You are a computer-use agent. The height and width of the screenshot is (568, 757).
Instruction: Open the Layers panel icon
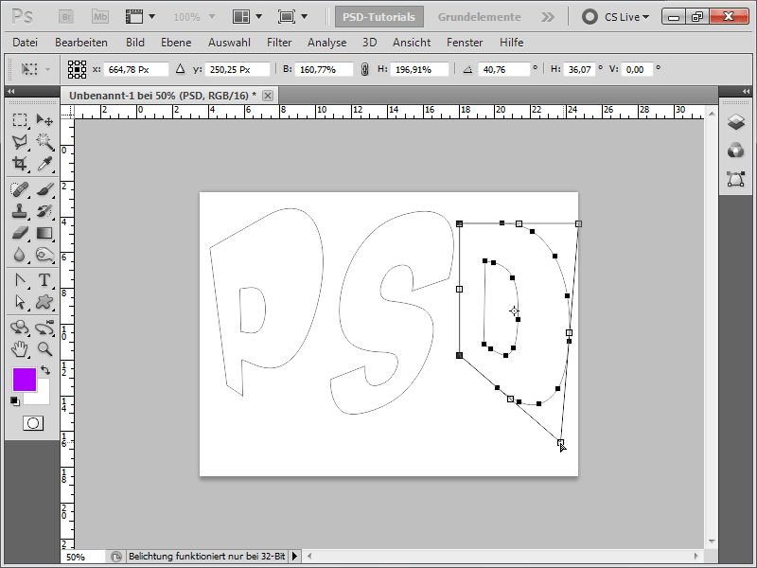[736, 122]
